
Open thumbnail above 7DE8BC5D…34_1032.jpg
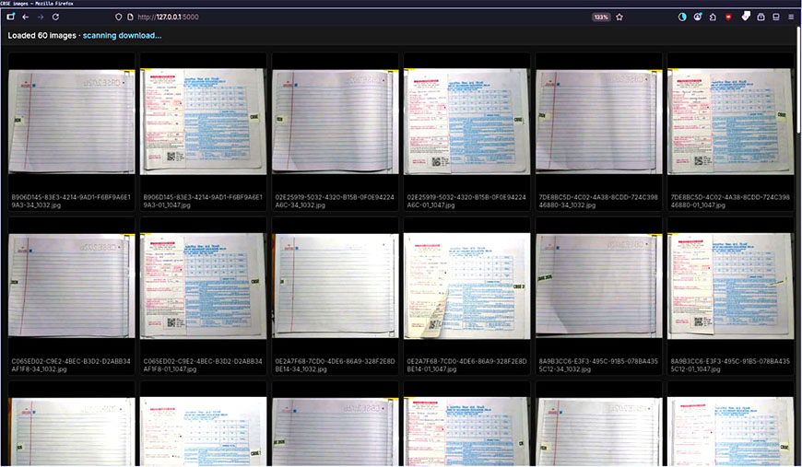pyautogui.click(x=599, y=122)
